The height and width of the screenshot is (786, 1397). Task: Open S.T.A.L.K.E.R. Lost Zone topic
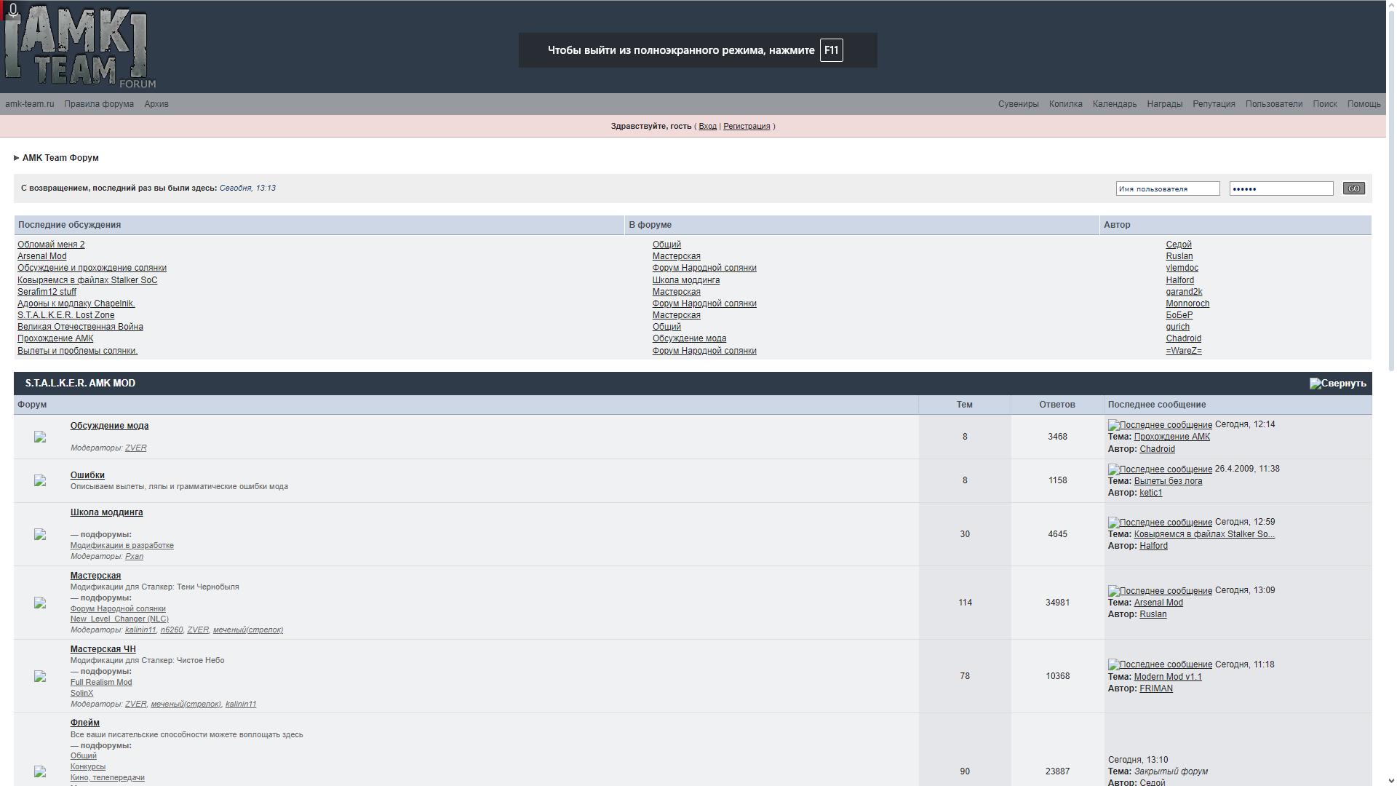pyautogui.click(x=65, y=315)
